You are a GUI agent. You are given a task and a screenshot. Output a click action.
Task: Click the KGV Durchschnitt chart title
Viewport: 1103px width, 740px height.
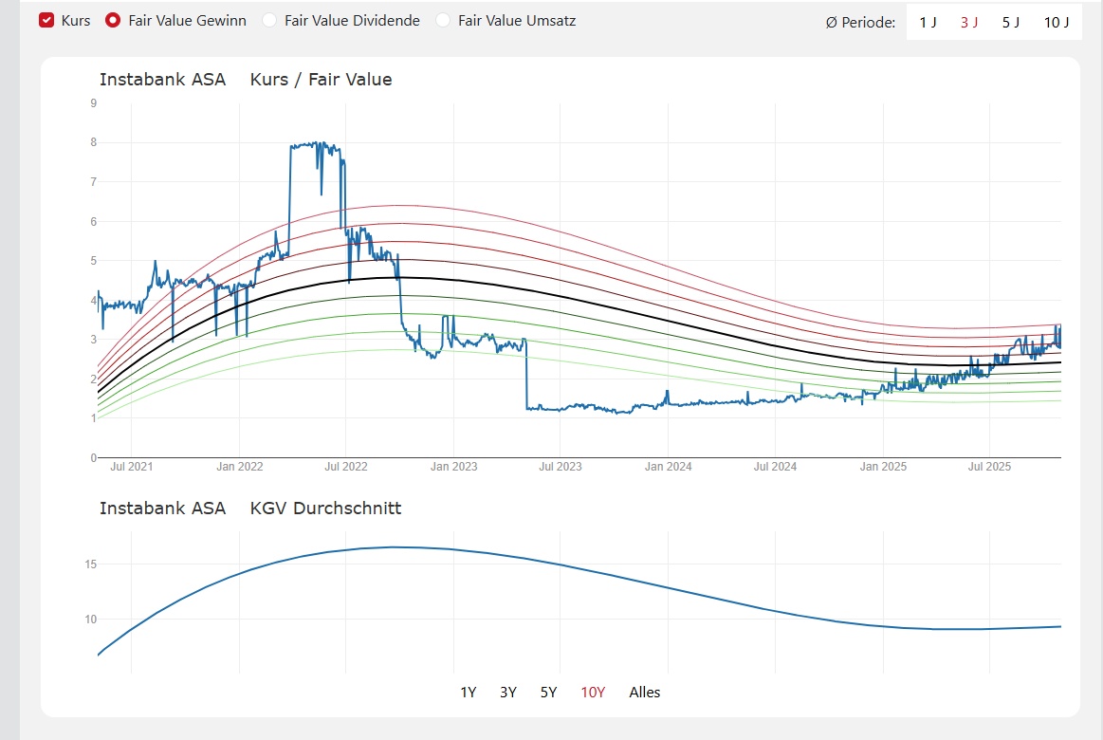coord(325,509)
